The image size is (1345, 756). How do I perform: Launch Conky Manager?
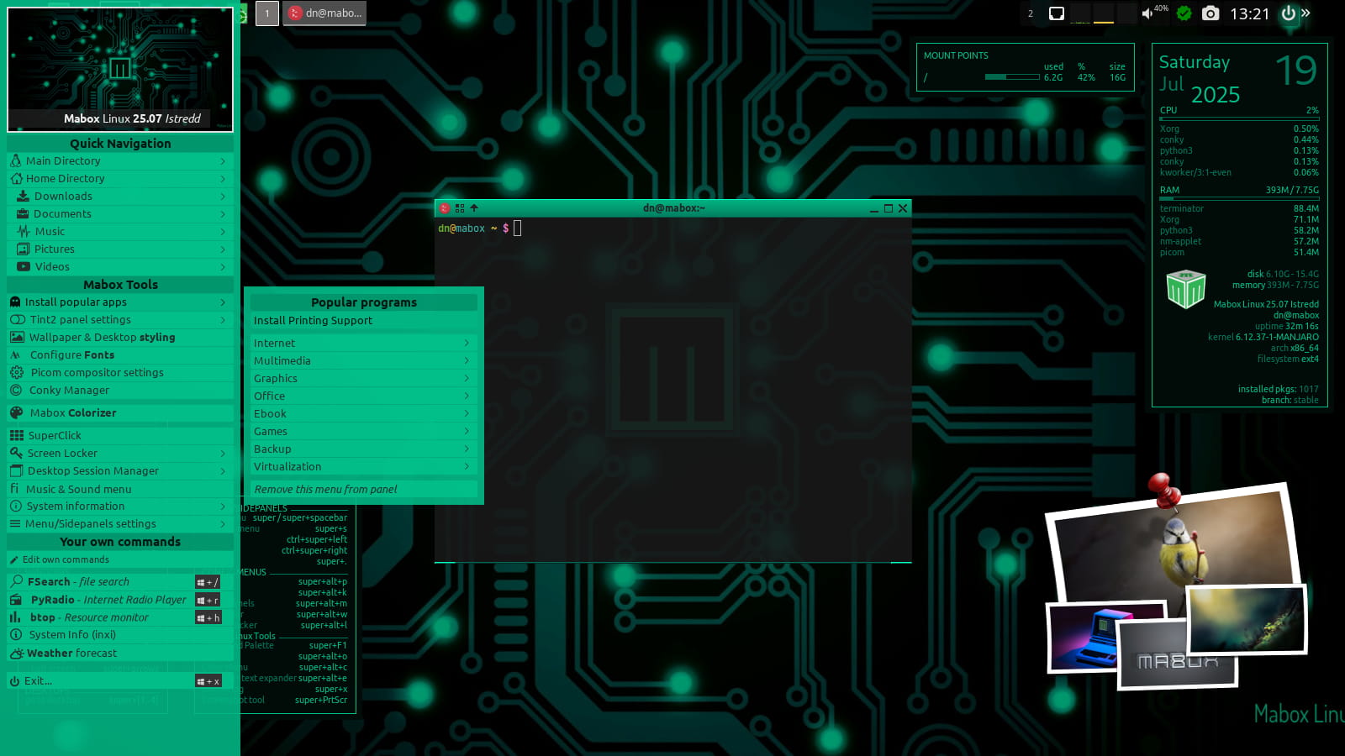(120, 390)
